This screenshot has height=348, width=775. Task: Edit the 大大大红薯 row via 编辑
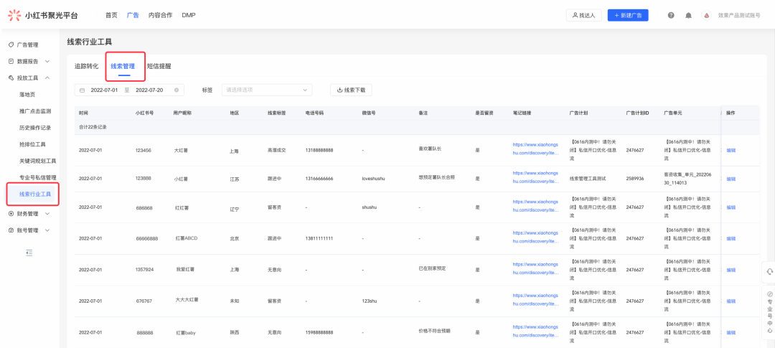pyautogui.click(x=731, y=301)
